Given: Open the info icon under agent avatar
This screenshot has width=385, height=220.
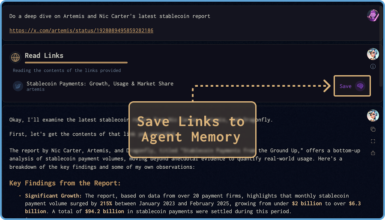Looking at the screenshot, I should (373, 66).
